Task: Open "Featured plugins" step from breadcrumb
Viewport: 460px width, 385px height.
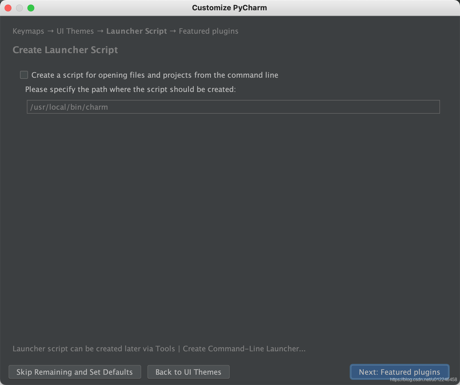Action: 208,31
